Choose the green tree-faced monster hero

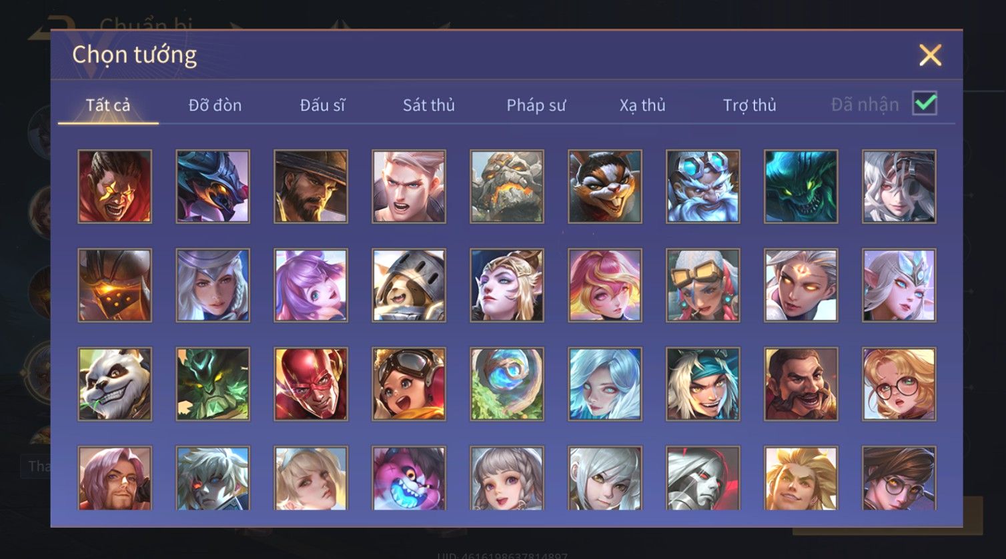[213, 384]
